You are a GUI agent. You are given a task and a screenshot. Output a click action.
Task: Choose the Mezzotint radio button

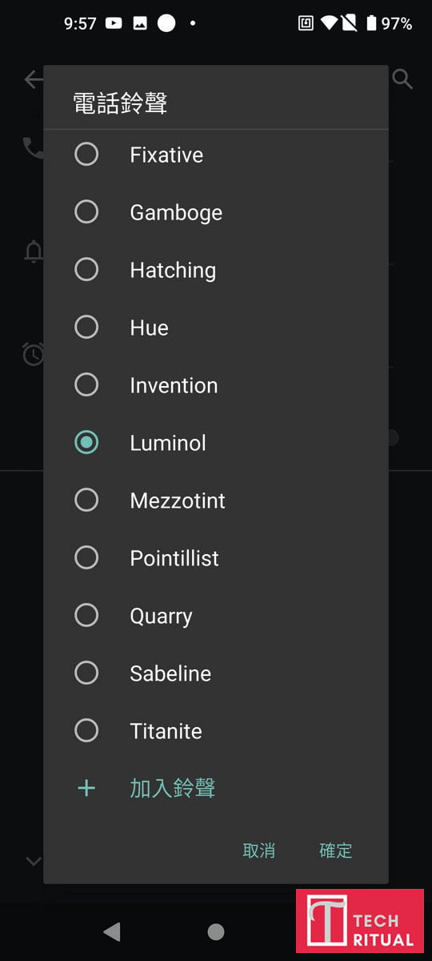click(x=86, y=500)
